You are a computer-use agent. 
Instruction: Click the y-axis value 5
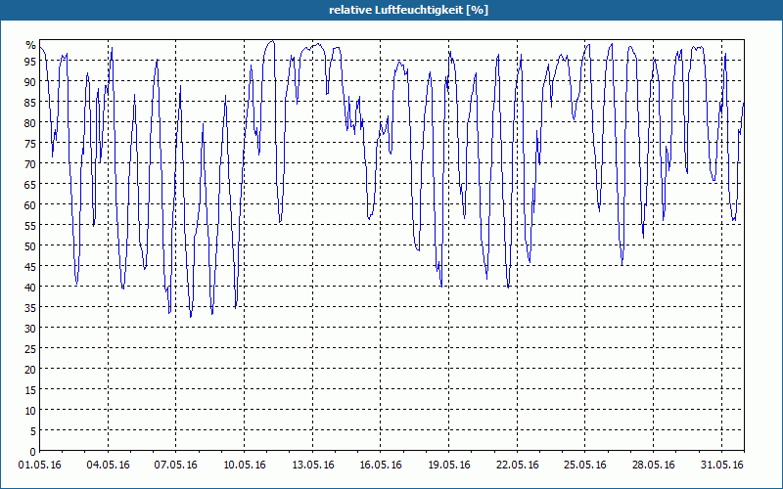pos(33,430)
